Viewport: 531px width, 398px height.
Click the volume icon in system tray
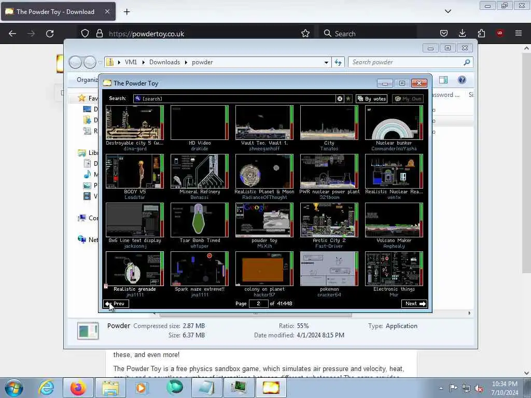(479, 388)
